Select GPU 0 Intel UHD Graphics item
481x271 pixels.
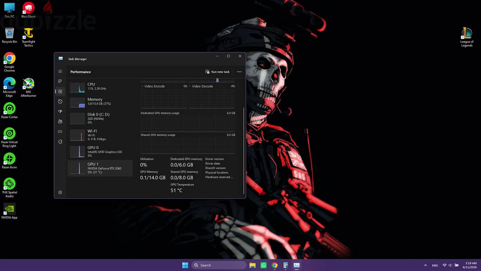tap(100, 151)
